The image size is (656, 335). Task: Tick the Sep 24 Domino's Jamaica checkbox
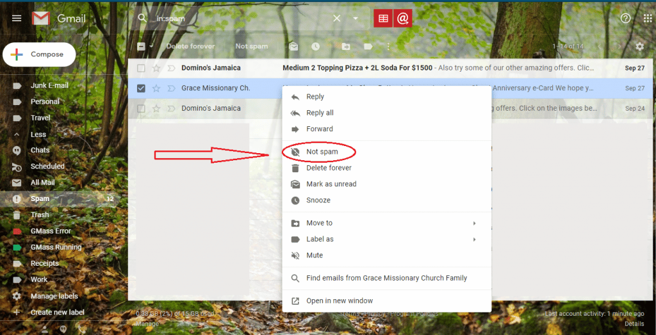pos(141,108)
